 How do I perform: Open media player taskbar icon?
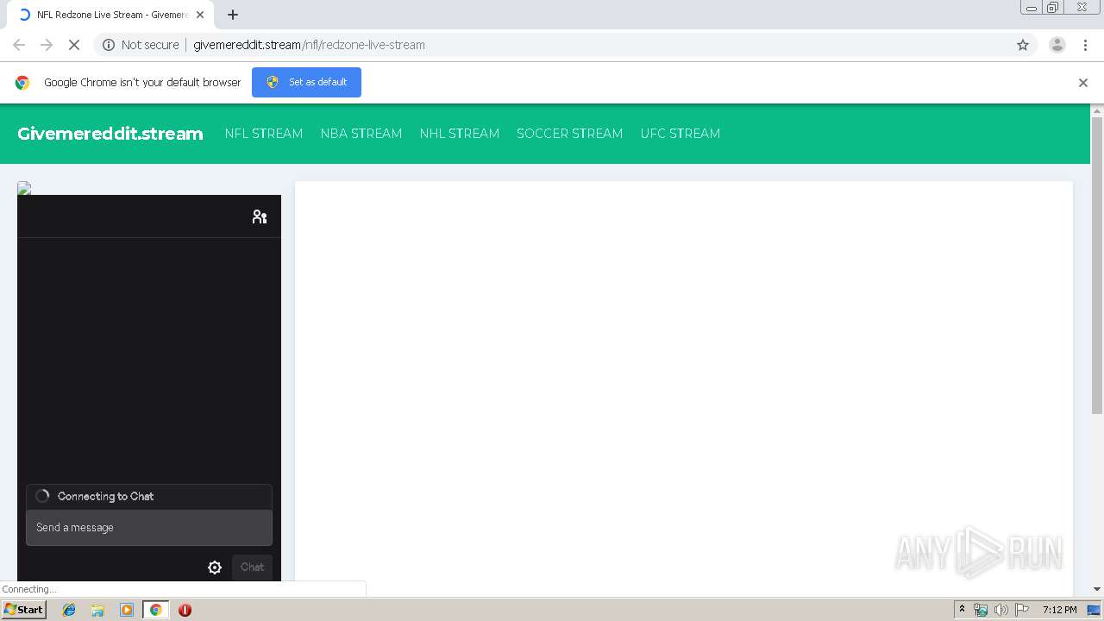tap(127, 610)
